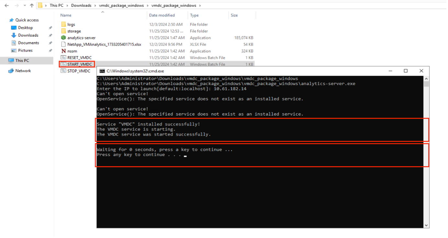Click pin icon next to Pictures
This screenshot has width=448, height=238.
click(50, 51)
